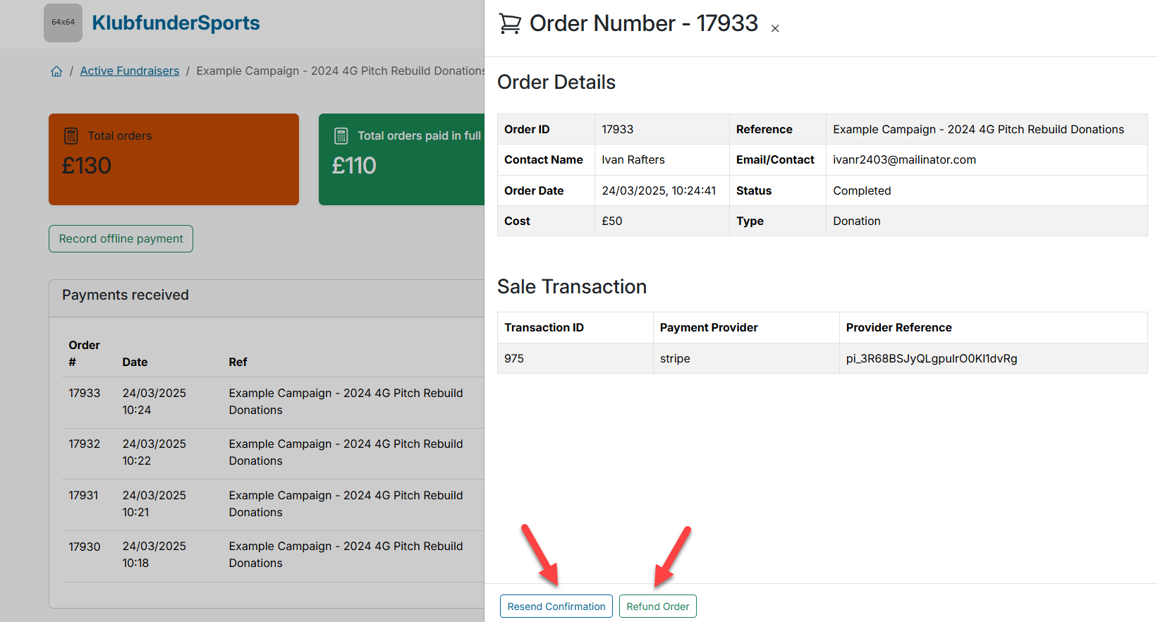Click the Sale Transaction heading

point(572,286)
